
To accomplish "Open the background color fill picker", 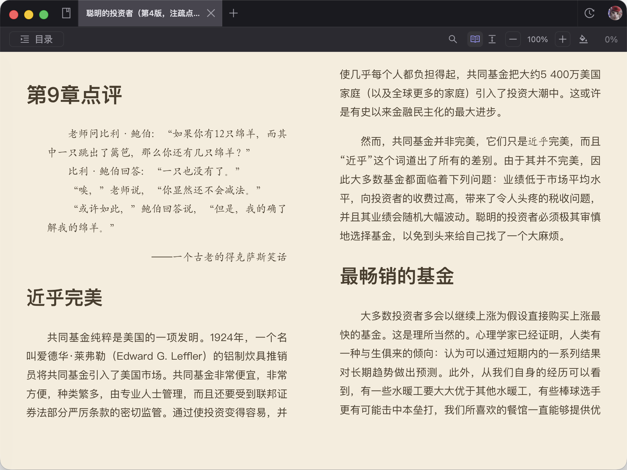I will pos(583,39).
